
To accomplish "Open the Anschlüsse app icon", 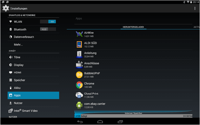I will [x=79, y=65].
